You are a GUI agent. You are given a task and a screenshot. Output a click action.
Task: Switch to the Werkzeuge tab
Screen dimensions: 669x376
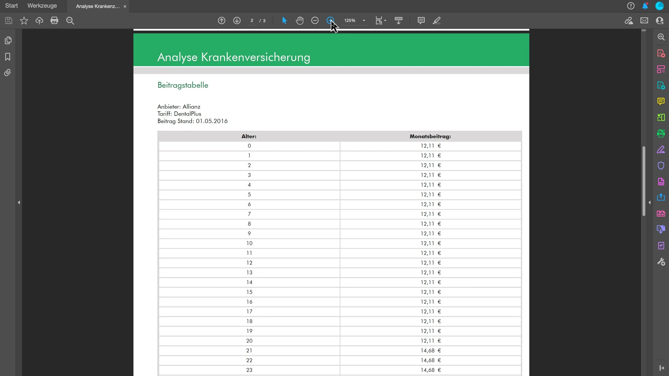42,6
